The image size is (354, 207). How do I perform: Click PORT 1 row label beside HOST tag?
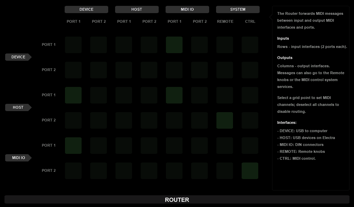pyautogui.click(x=49, y=95)
